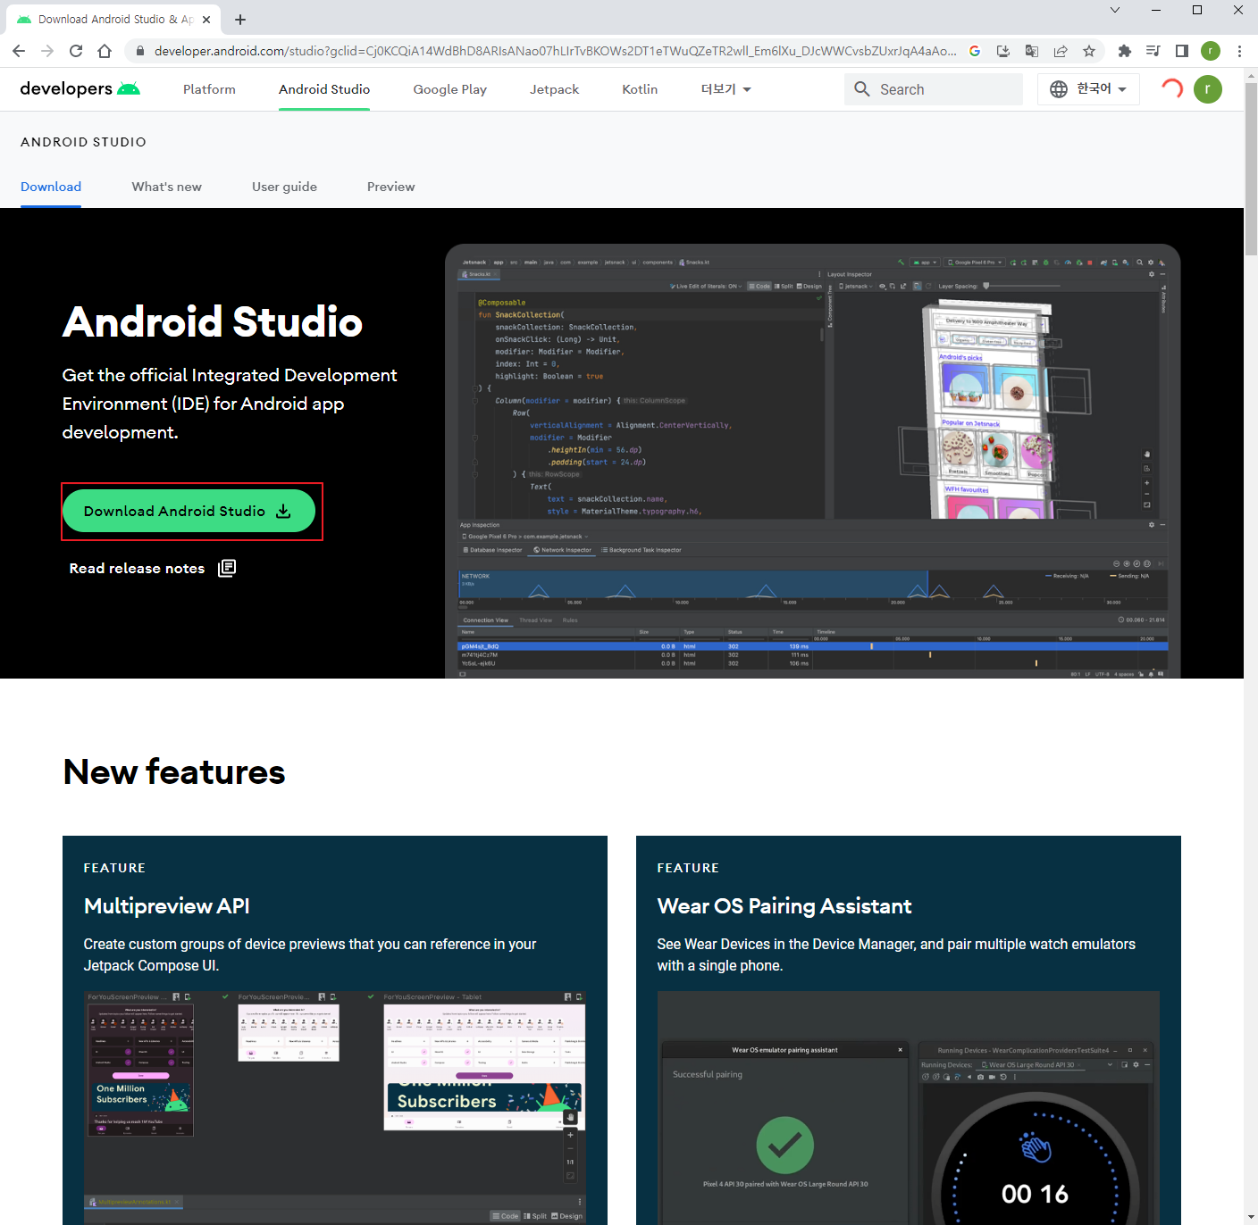The width and height of the screenshot is (1258, 1225).
Task: Click the page vertical scrollbar thumb
Action: click(x=1251, y=170)
